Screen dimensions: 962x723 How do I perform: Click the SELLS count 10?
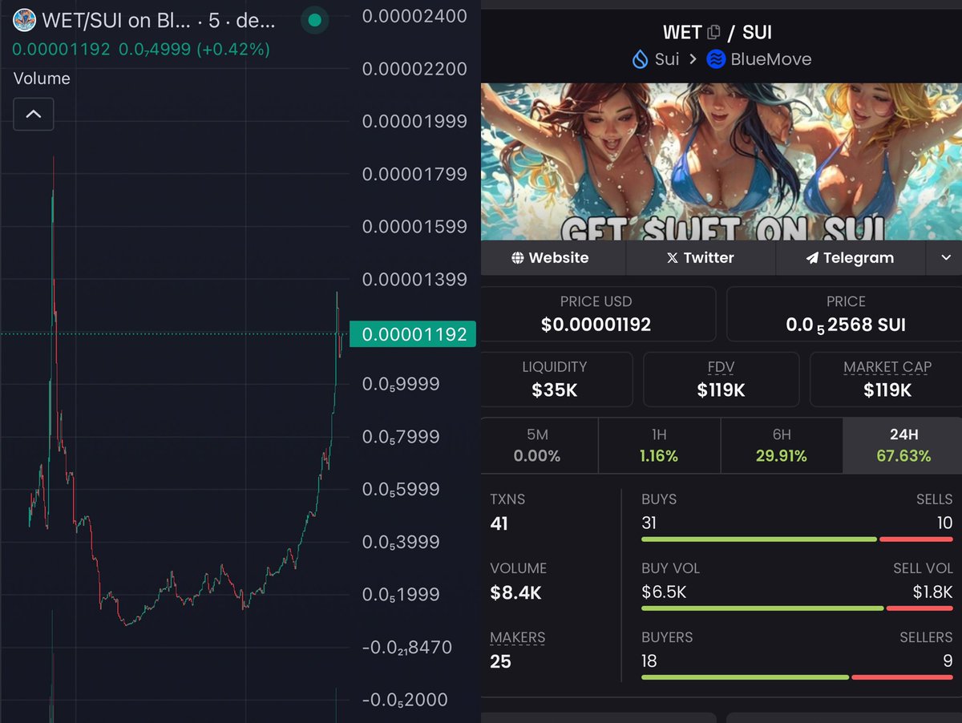tap(944, 523)
